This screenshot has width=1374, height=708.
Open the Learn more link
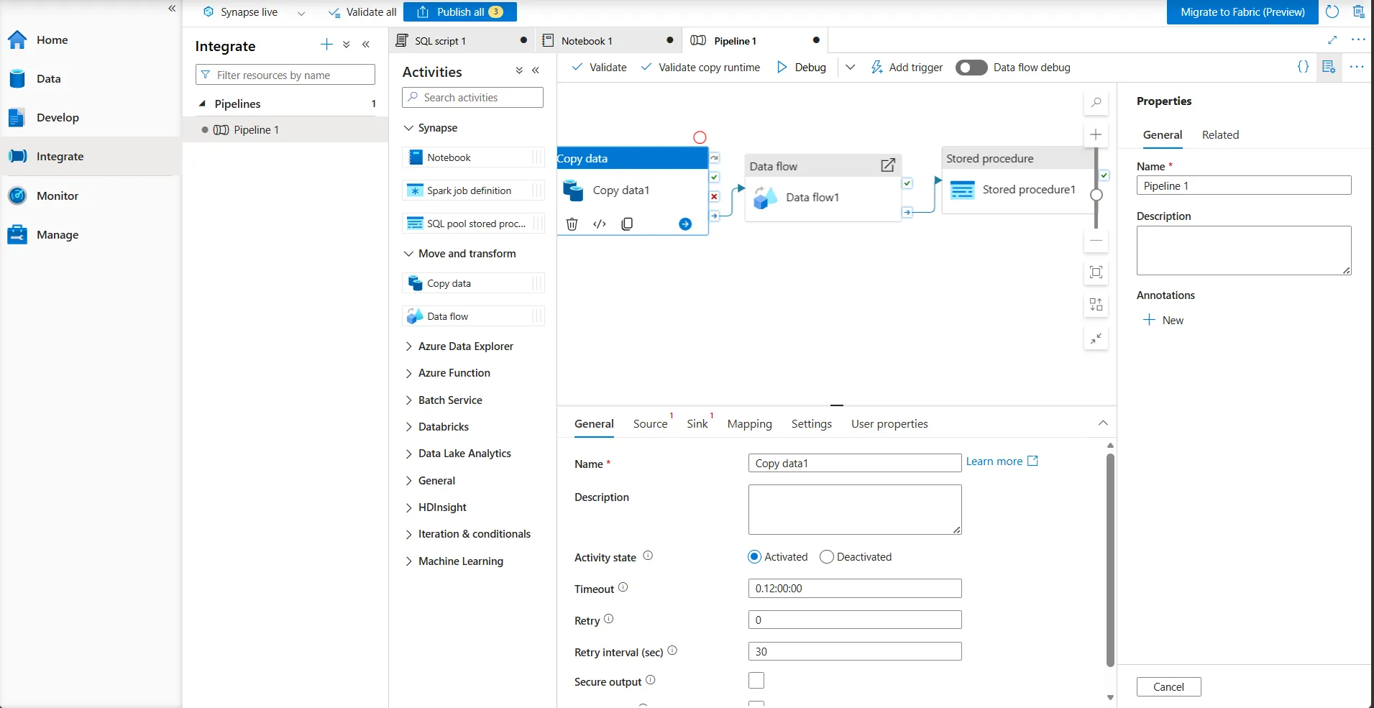[1002, 461]
